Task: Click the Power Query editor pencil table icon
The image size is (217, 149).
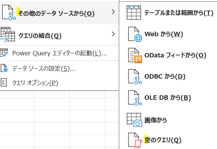Action: (x=4, y=53)
